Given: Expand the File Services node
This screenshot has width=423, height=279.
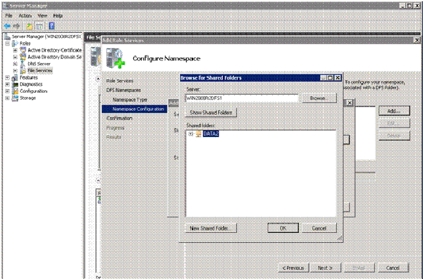Looking at the screenshot, I should [x=15, y=70].
